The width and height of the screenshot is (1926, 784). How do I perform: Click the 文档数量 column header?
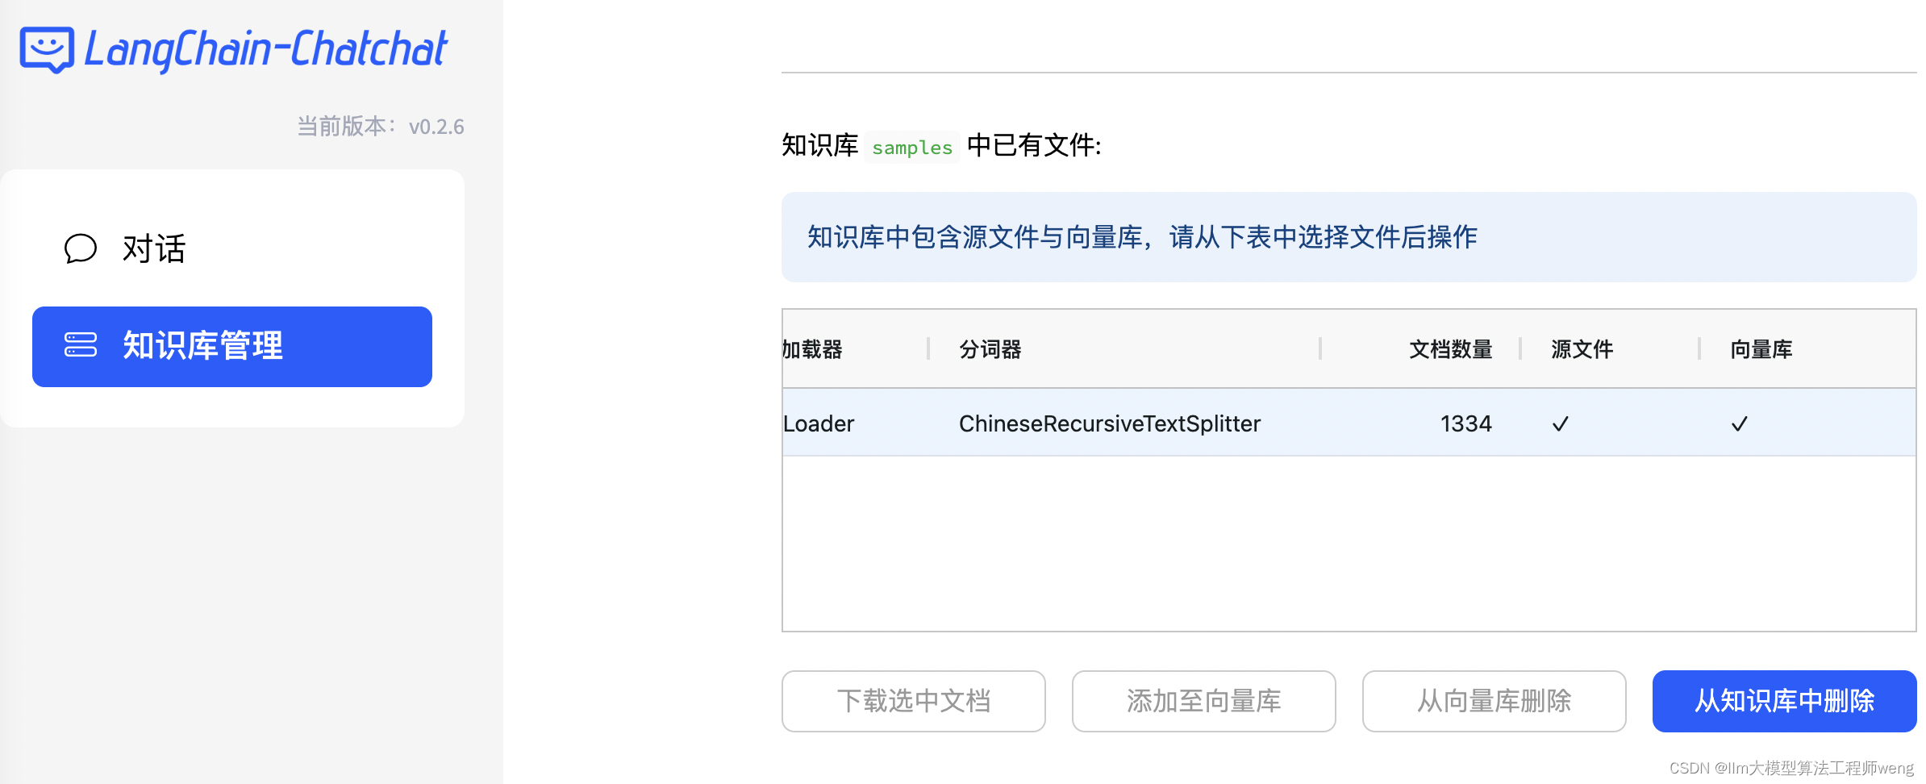tap(1449, 349)
